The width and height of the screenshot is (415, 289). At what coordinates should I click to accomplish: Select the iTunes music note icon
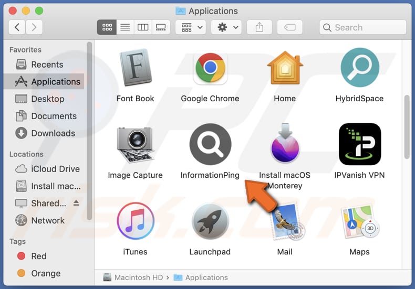coord(136,221)
